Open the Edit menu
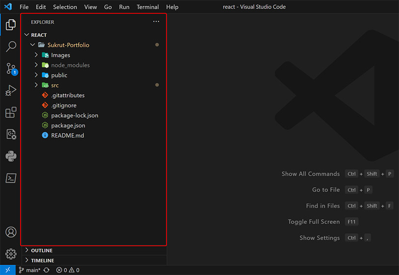The width and height of the screenshot is (399, 275). (x=41, y=7)
